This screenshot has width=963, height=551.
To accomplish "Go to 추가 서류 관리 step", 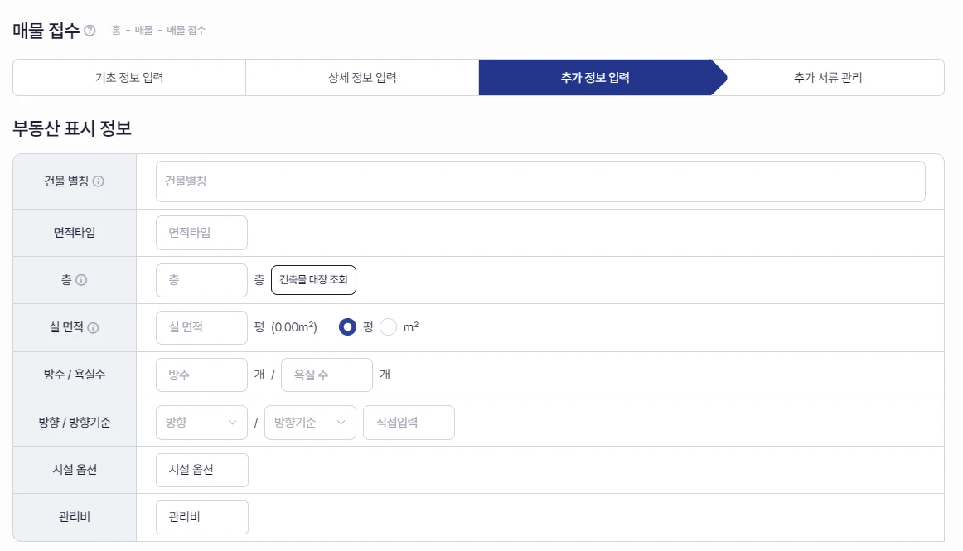I will 828,77.
